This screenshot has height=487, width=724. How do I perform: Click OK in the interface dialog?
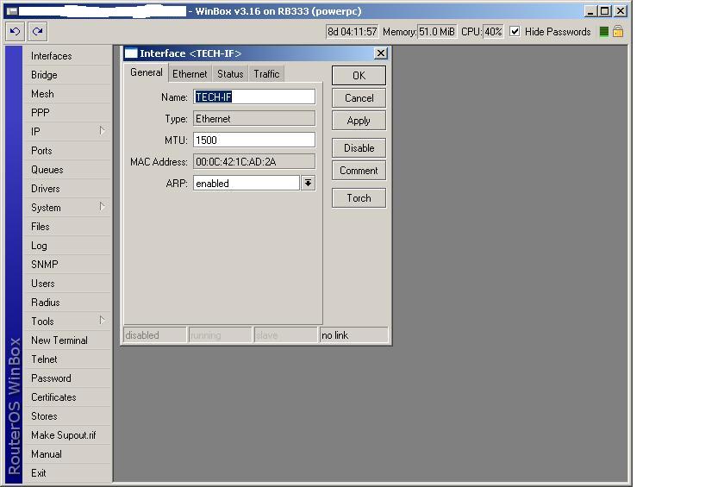coord(359,75)
